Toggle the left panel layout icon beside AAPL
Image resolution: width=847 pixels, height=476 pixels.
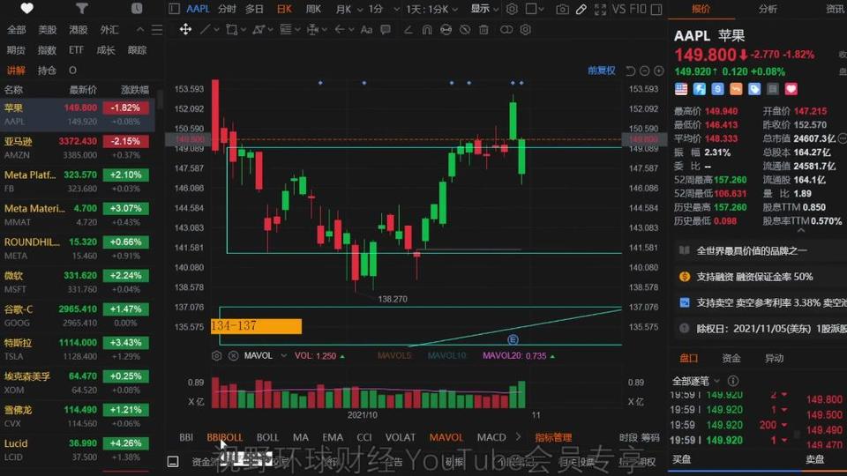(x=174, y=9)
